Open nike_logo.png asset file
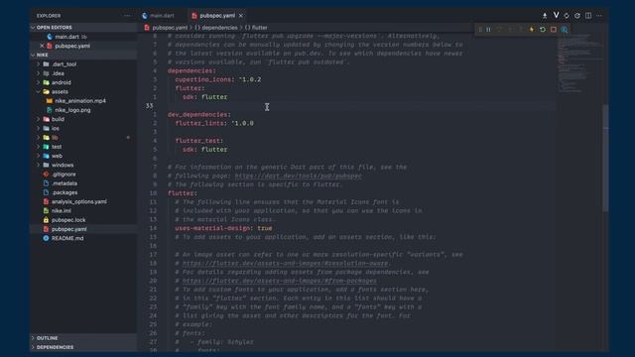 pos(72,110)
